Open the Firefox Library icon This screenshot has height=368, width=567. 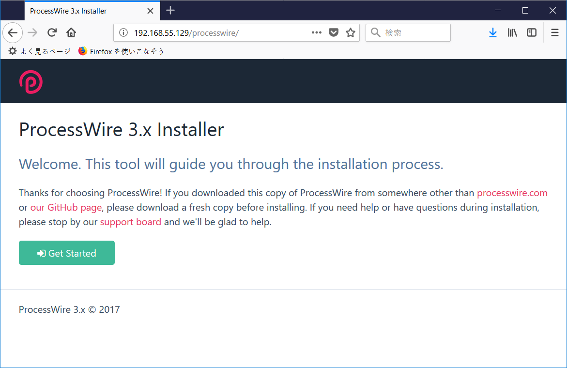[512, 32]
